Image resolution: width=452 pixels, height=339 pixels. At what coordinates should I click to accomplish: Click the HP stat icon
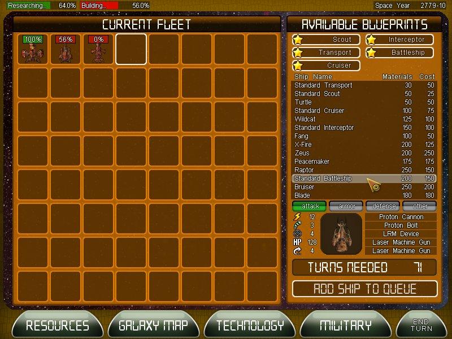point(298,242)
